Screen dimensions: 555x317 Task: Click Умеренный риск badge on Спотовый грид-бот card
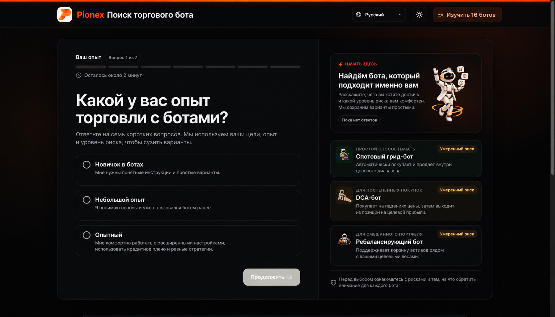click(x=457, y=149)
